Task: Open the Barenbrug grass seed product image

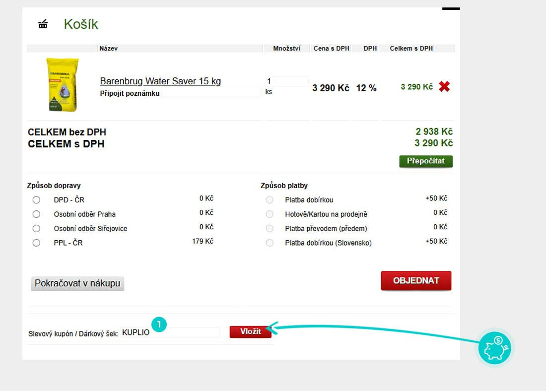Action: click(63, 85)
